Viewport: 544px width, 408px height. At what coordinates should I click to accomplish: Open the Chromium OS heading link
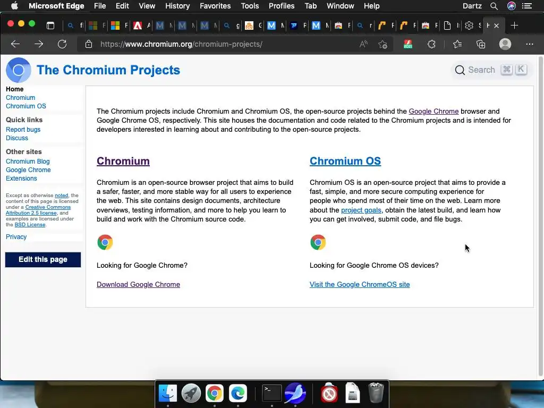(x=345, y=161)
